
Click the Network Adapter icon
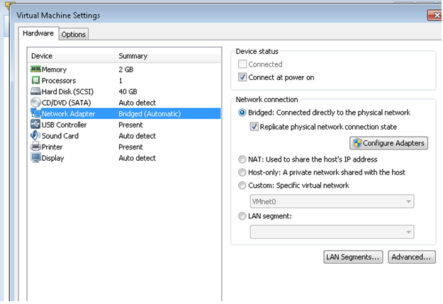coord(35,114)
